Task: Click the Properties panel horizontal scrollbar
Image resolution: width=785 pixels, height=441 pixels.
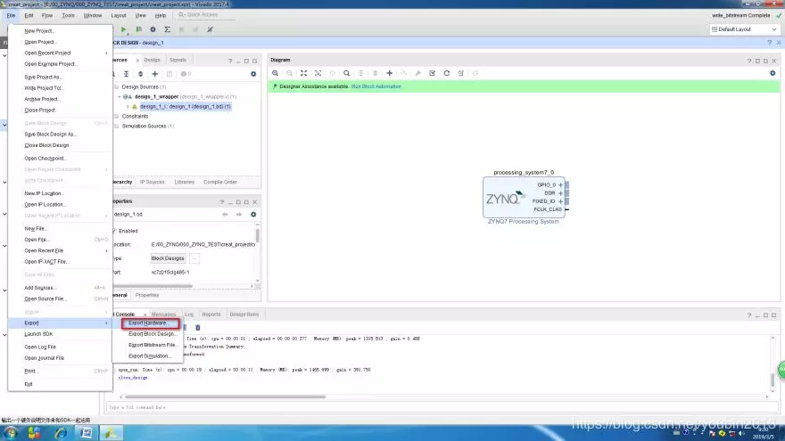Action: 153,287
